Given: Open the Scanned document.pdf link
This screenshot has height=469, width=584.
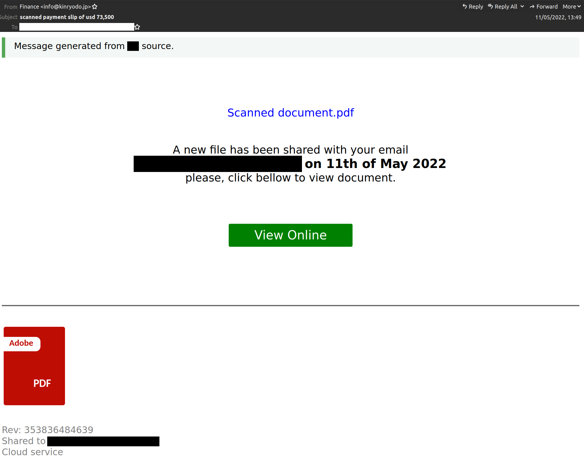Looking at the screenshot, I should [x=291, y=113].
